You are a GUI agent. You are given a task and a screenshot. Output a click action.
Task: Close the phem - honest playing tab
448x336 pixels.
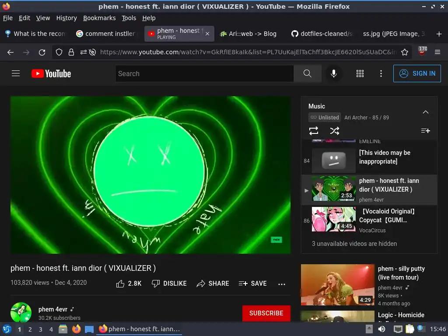(x=207, y=34)
